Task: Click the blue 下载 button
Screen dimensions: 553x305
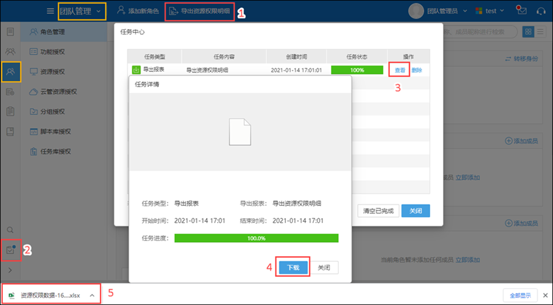Action: pos(293,268)
